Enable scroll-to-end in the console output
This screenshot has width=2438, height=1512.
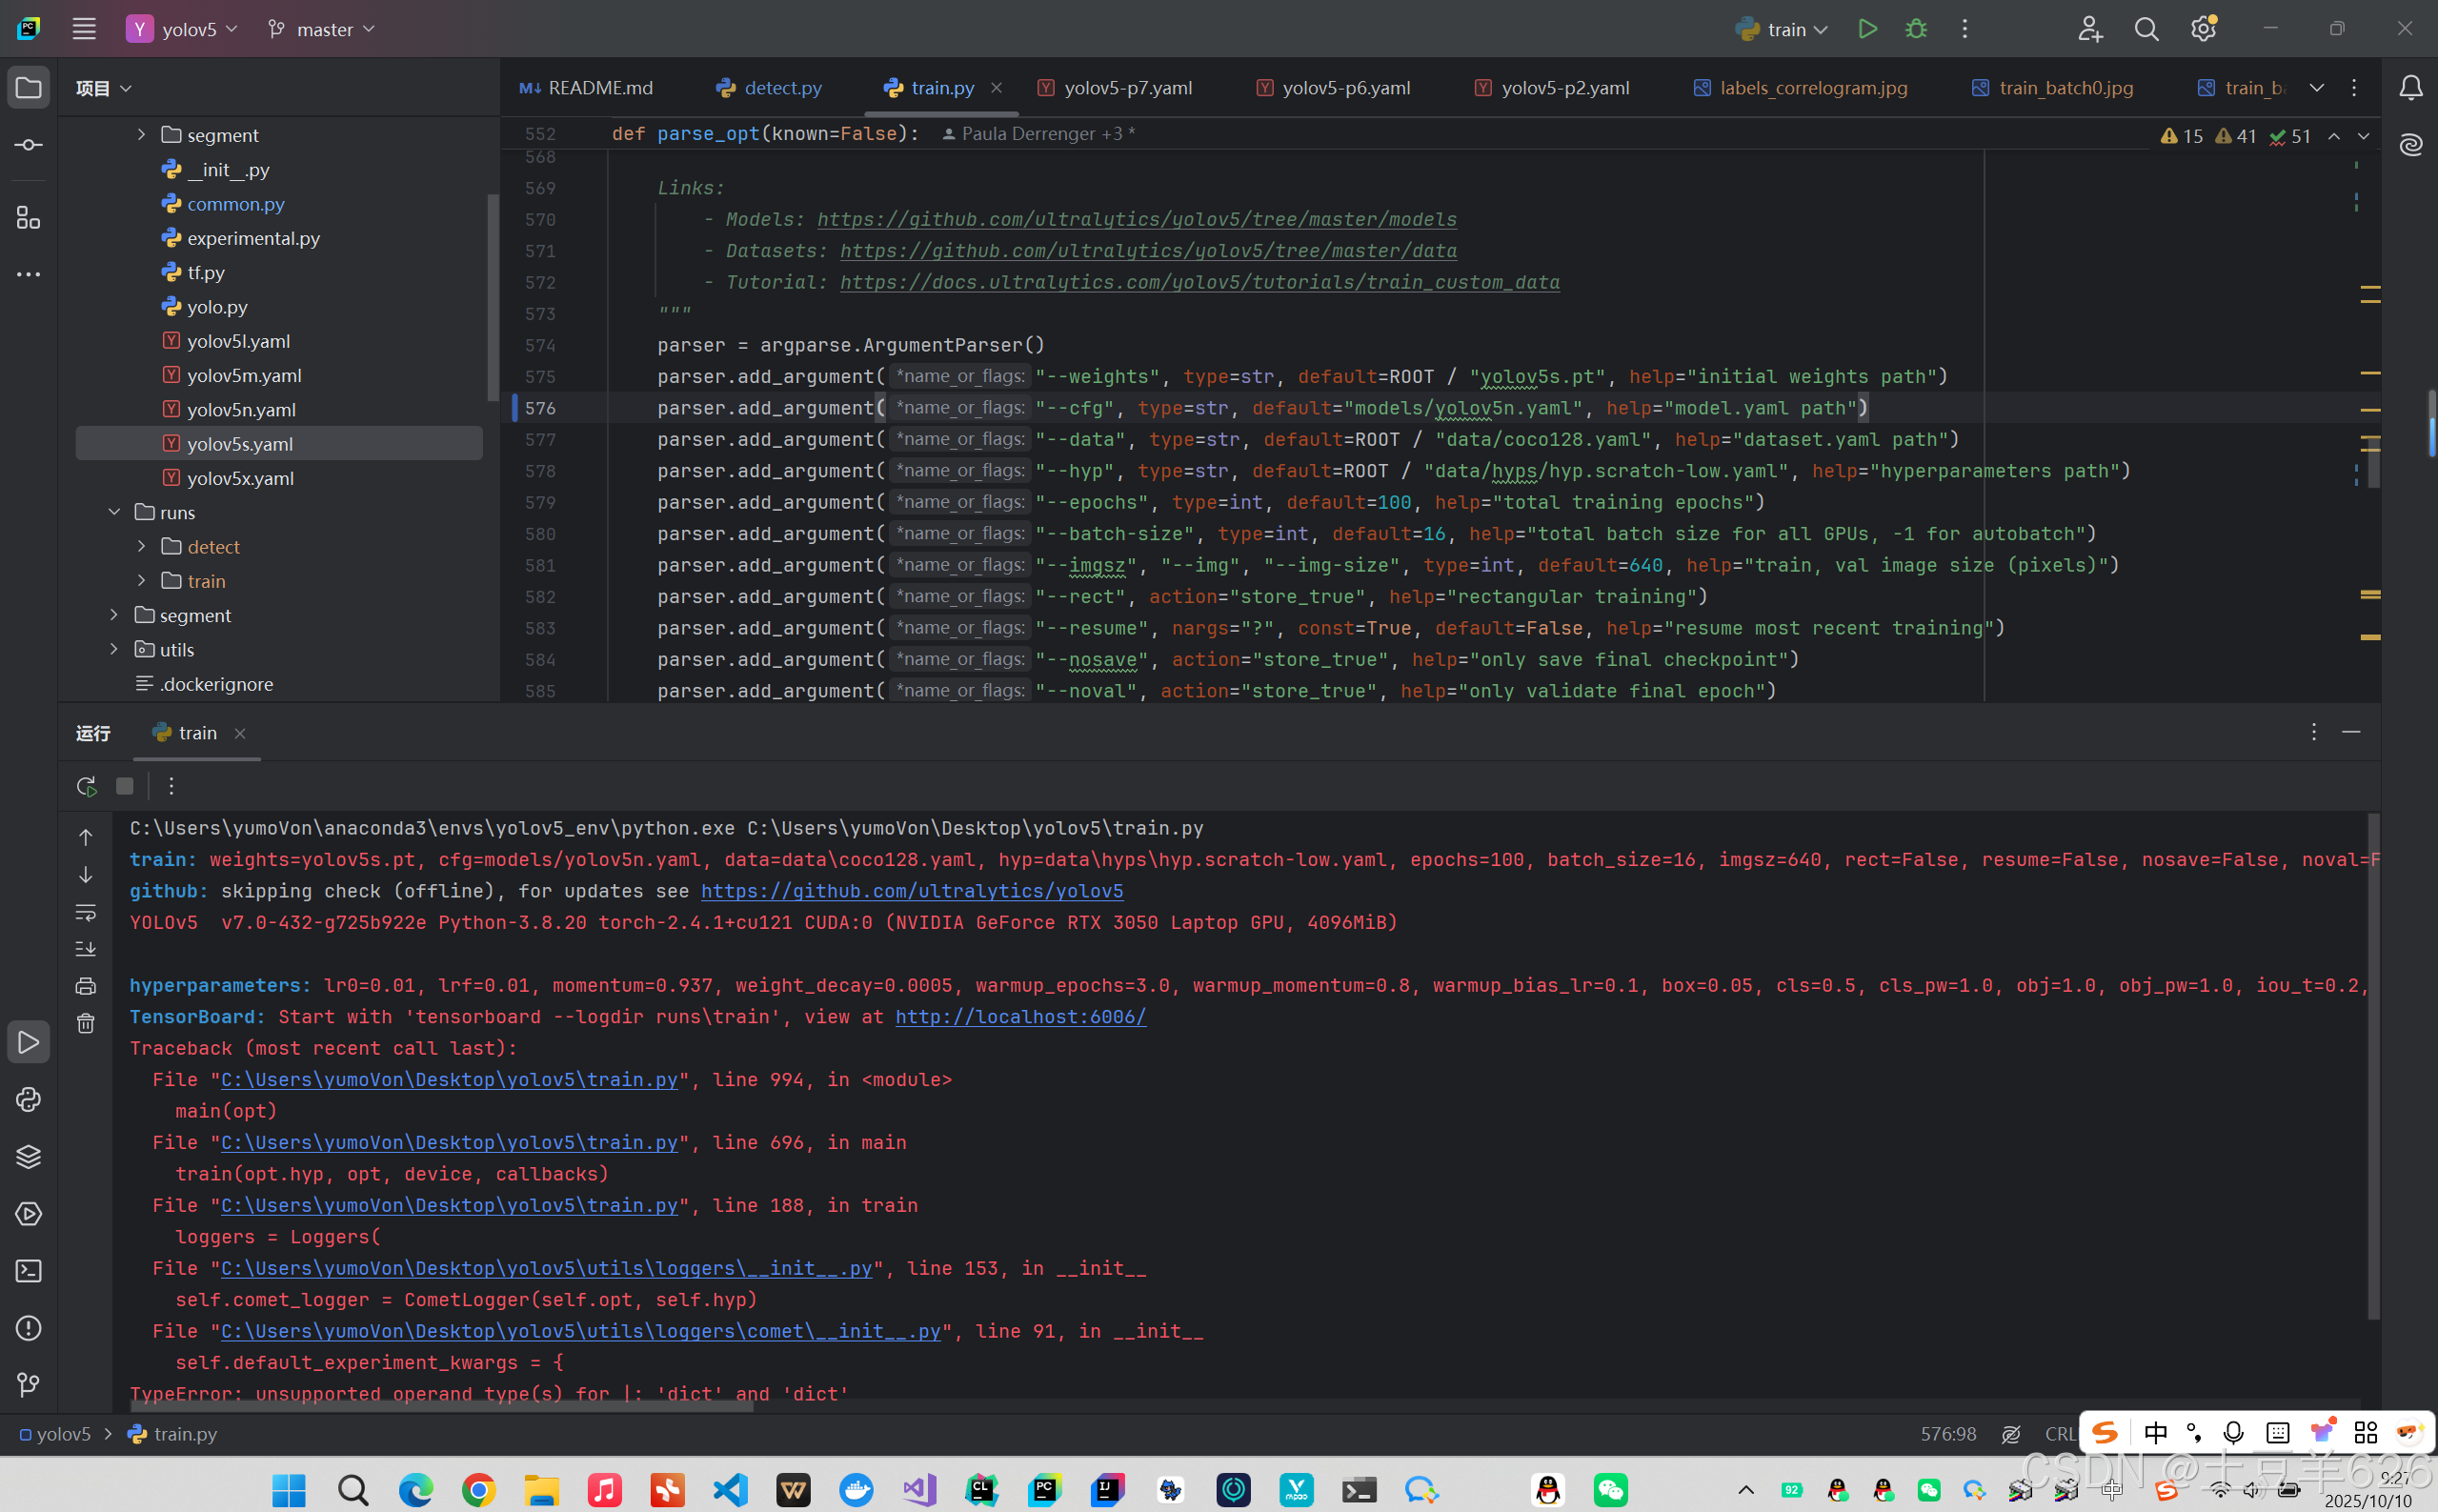pyautogui.click(x=86, y=948)
